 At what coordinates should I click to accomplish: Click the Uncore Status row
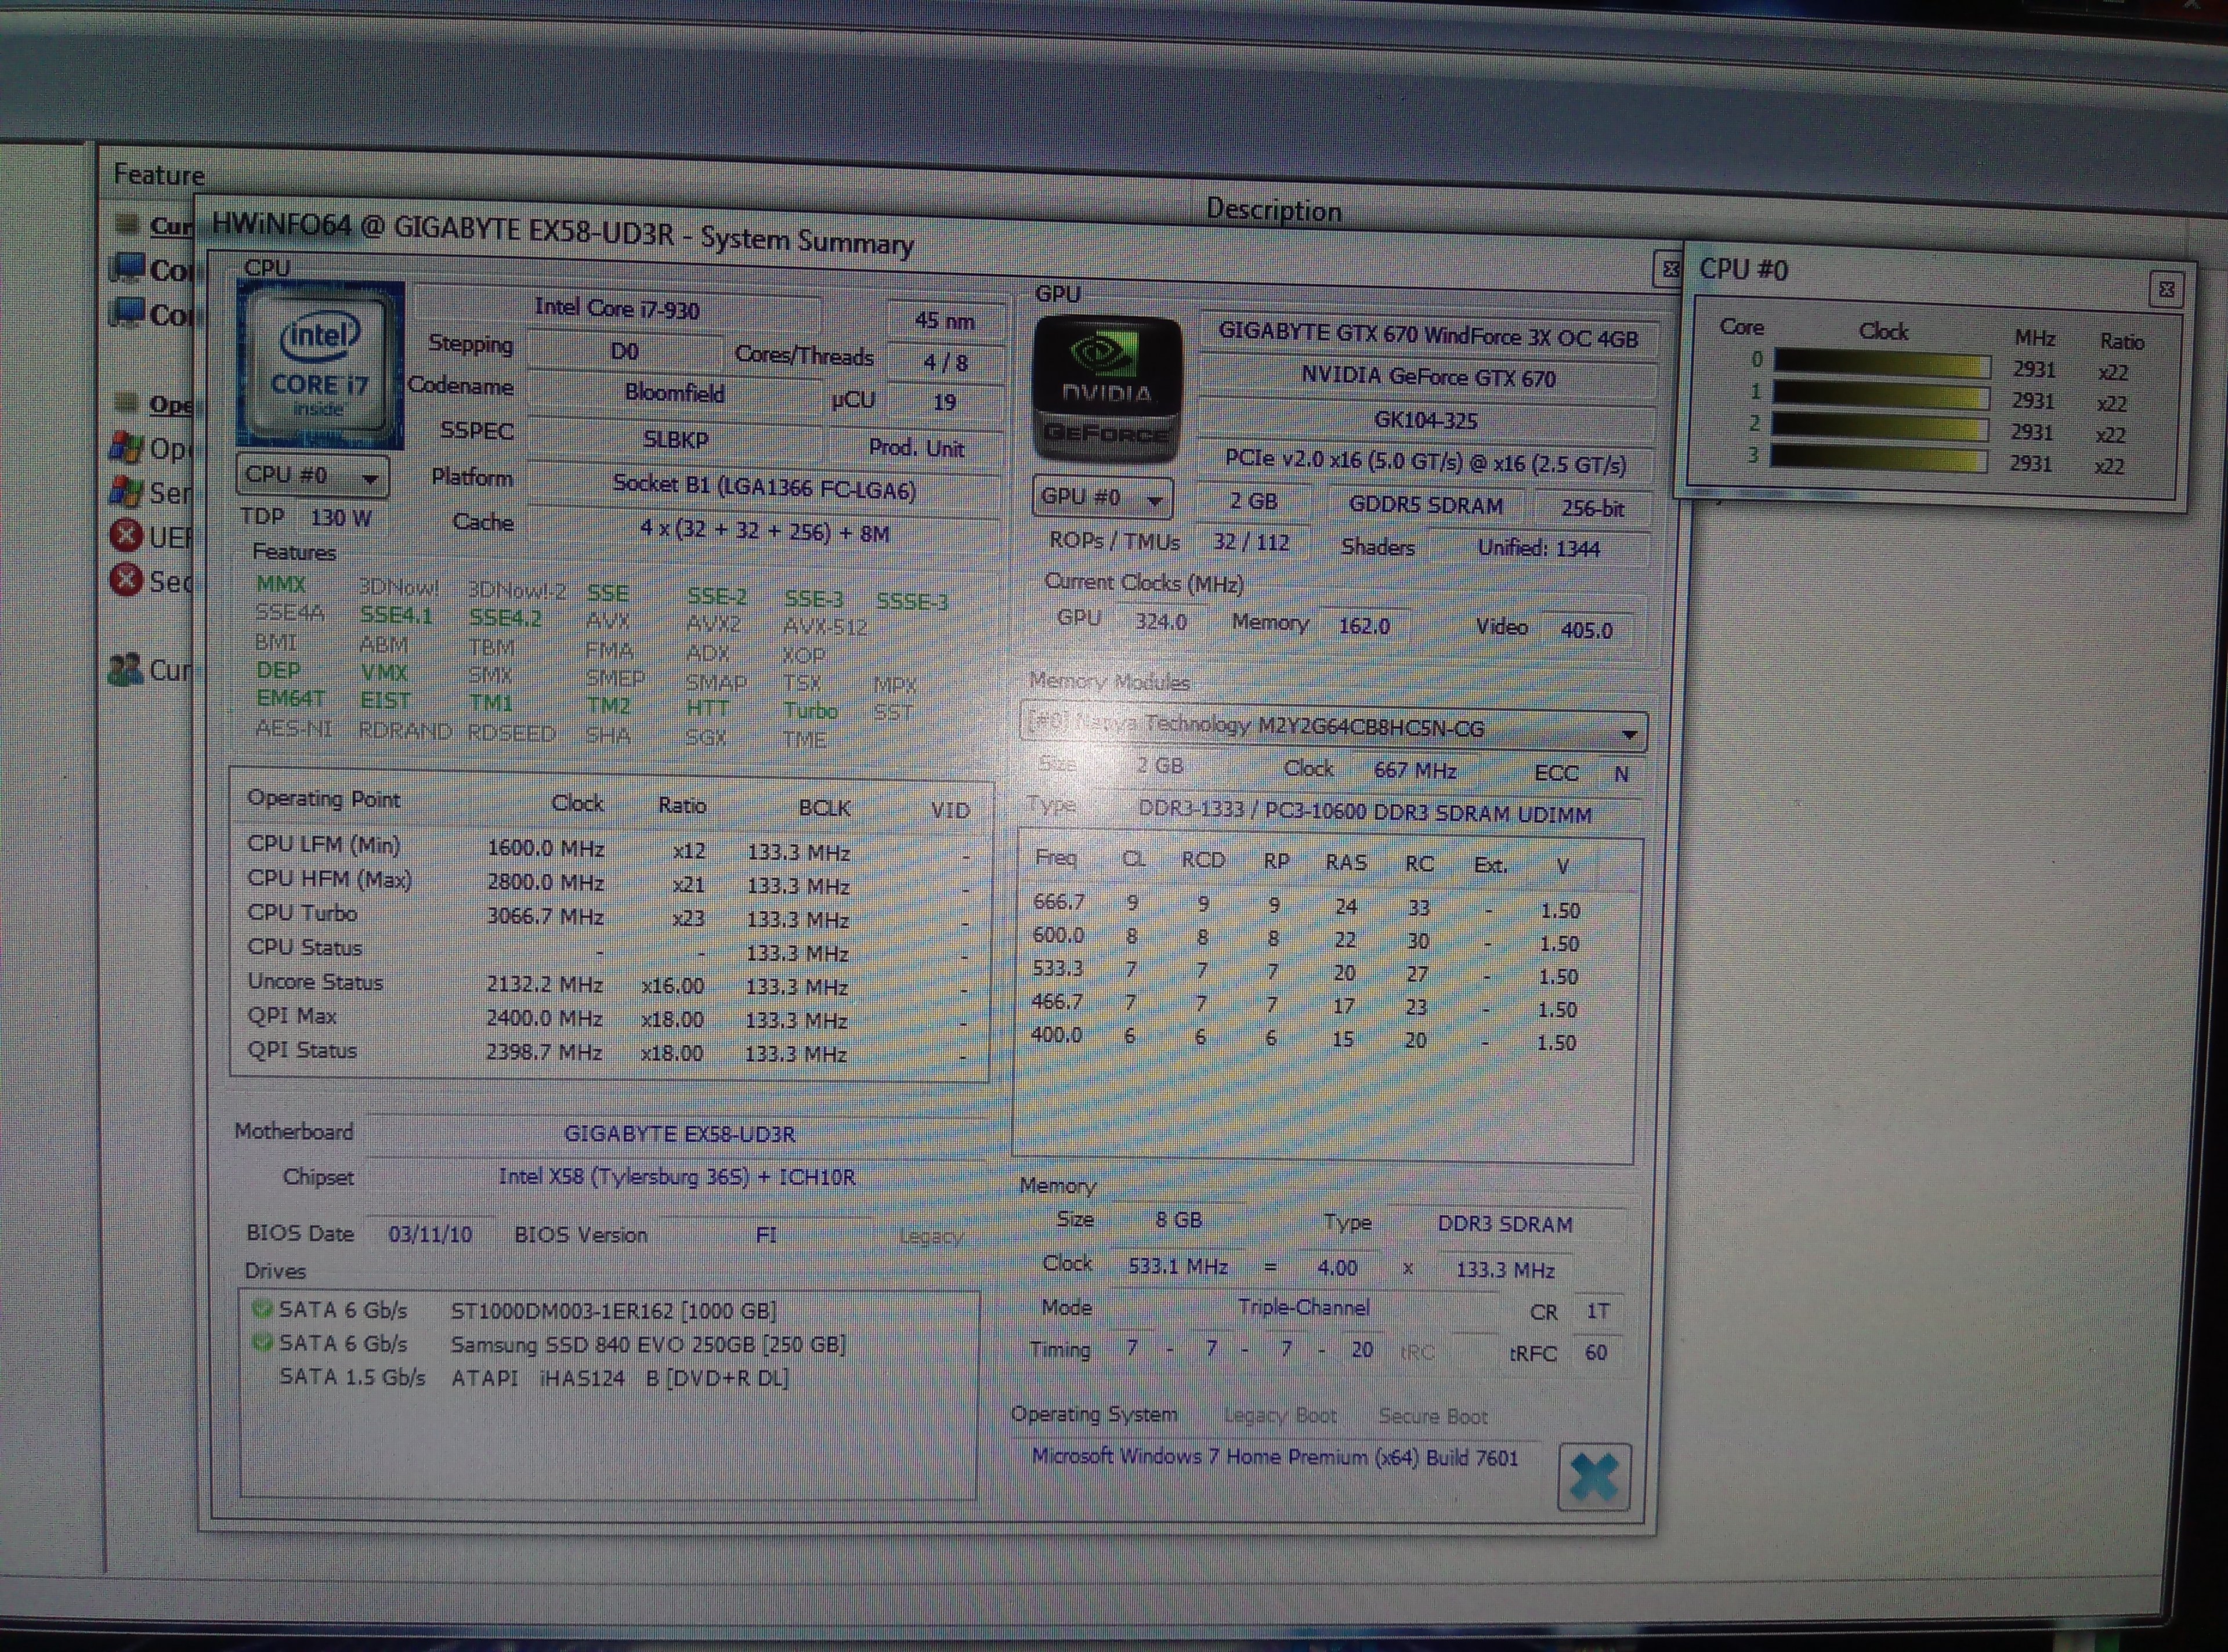[x=608, y=984]
